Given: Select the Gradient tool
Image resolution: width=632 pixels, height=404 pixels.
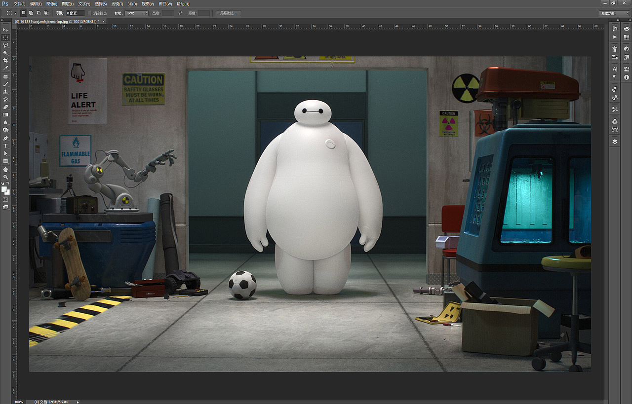Looking at the screenshot, I should 6,114.
